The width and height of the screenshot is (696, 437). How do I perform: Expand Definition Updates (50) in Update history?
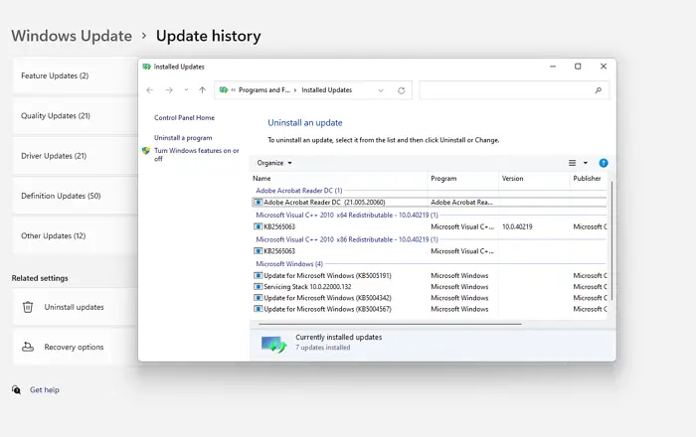(x=75, y=196)
